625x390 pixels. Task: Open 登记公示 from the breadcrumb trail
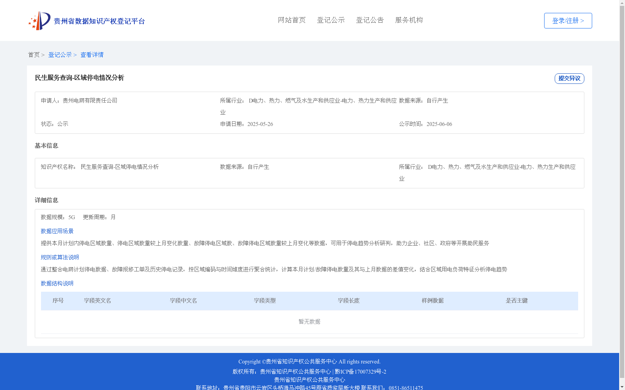pos(60,55)
